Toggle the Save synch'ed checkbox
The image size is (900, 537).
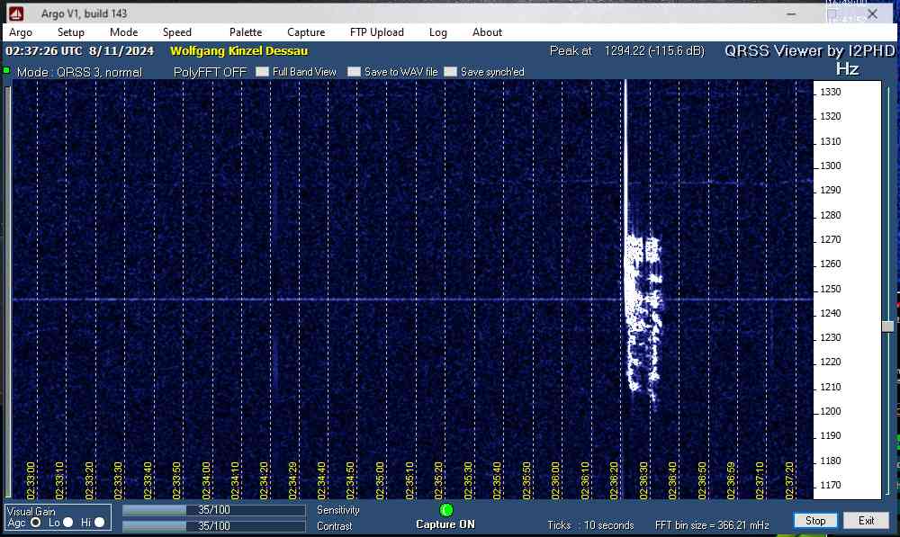point(451,72)
